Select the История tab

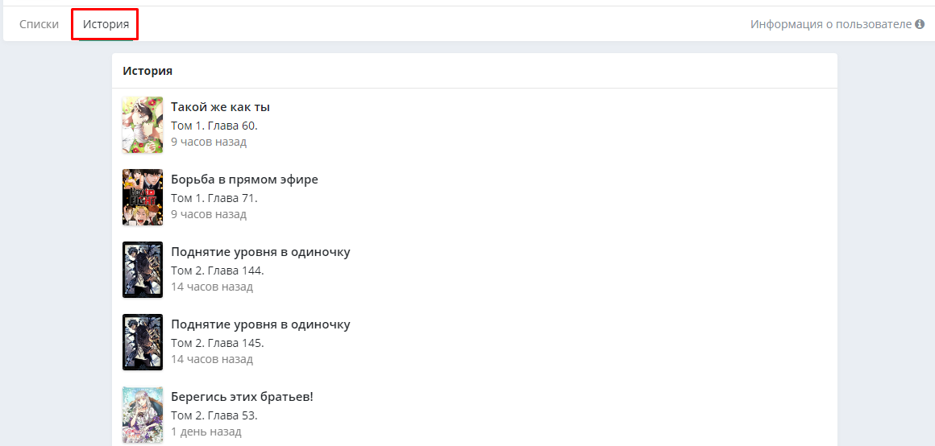coord(106,24)
